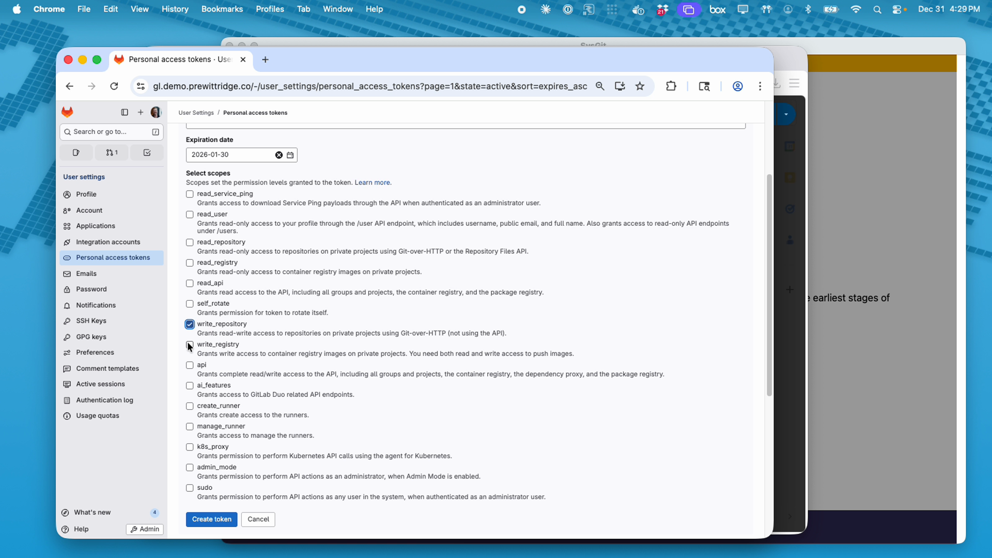
Task: Bookmark this page with the star icon
Action: (x=640, y=86)
